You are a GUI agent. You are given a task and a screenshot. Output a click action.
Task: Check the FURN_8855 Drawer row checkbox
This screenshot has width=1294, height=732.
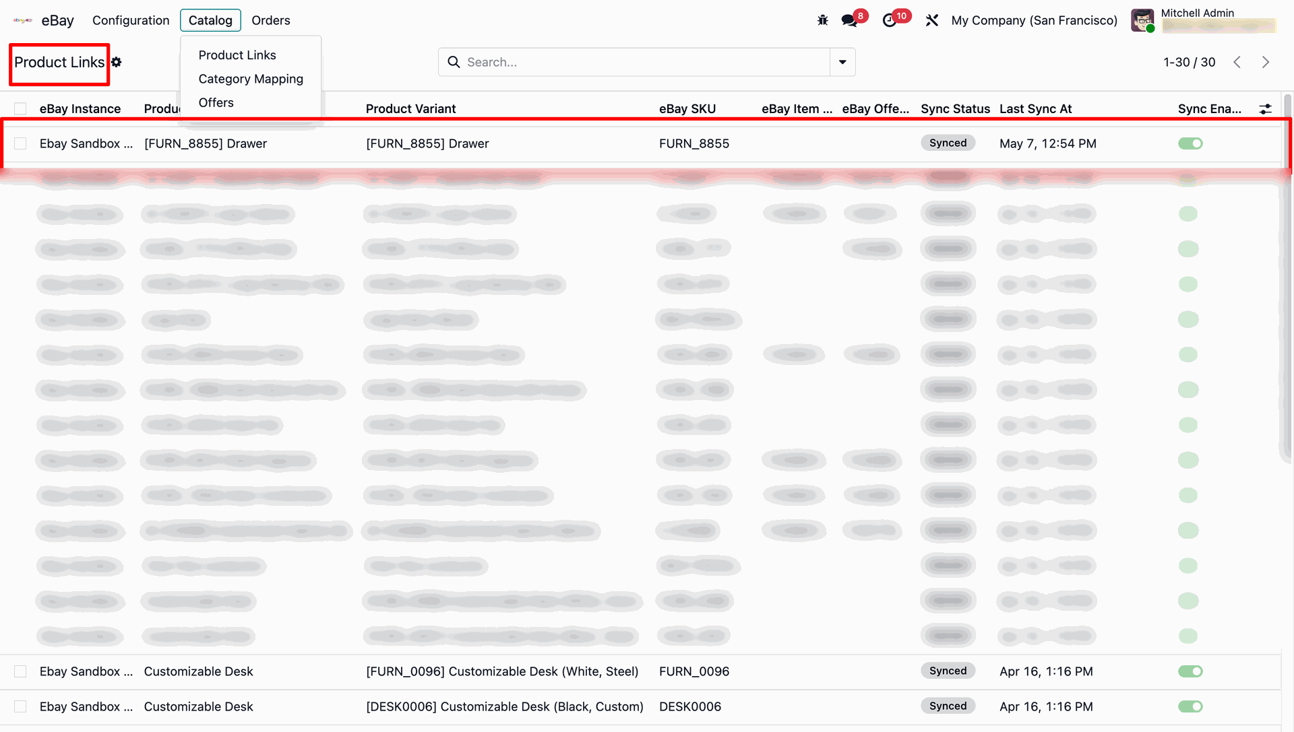pos(20,143)
